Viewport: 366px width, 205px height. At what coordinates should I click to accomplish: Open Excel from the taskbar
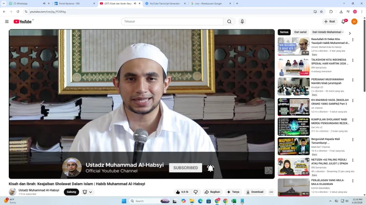pyautogui.click(x=234, y=201)
